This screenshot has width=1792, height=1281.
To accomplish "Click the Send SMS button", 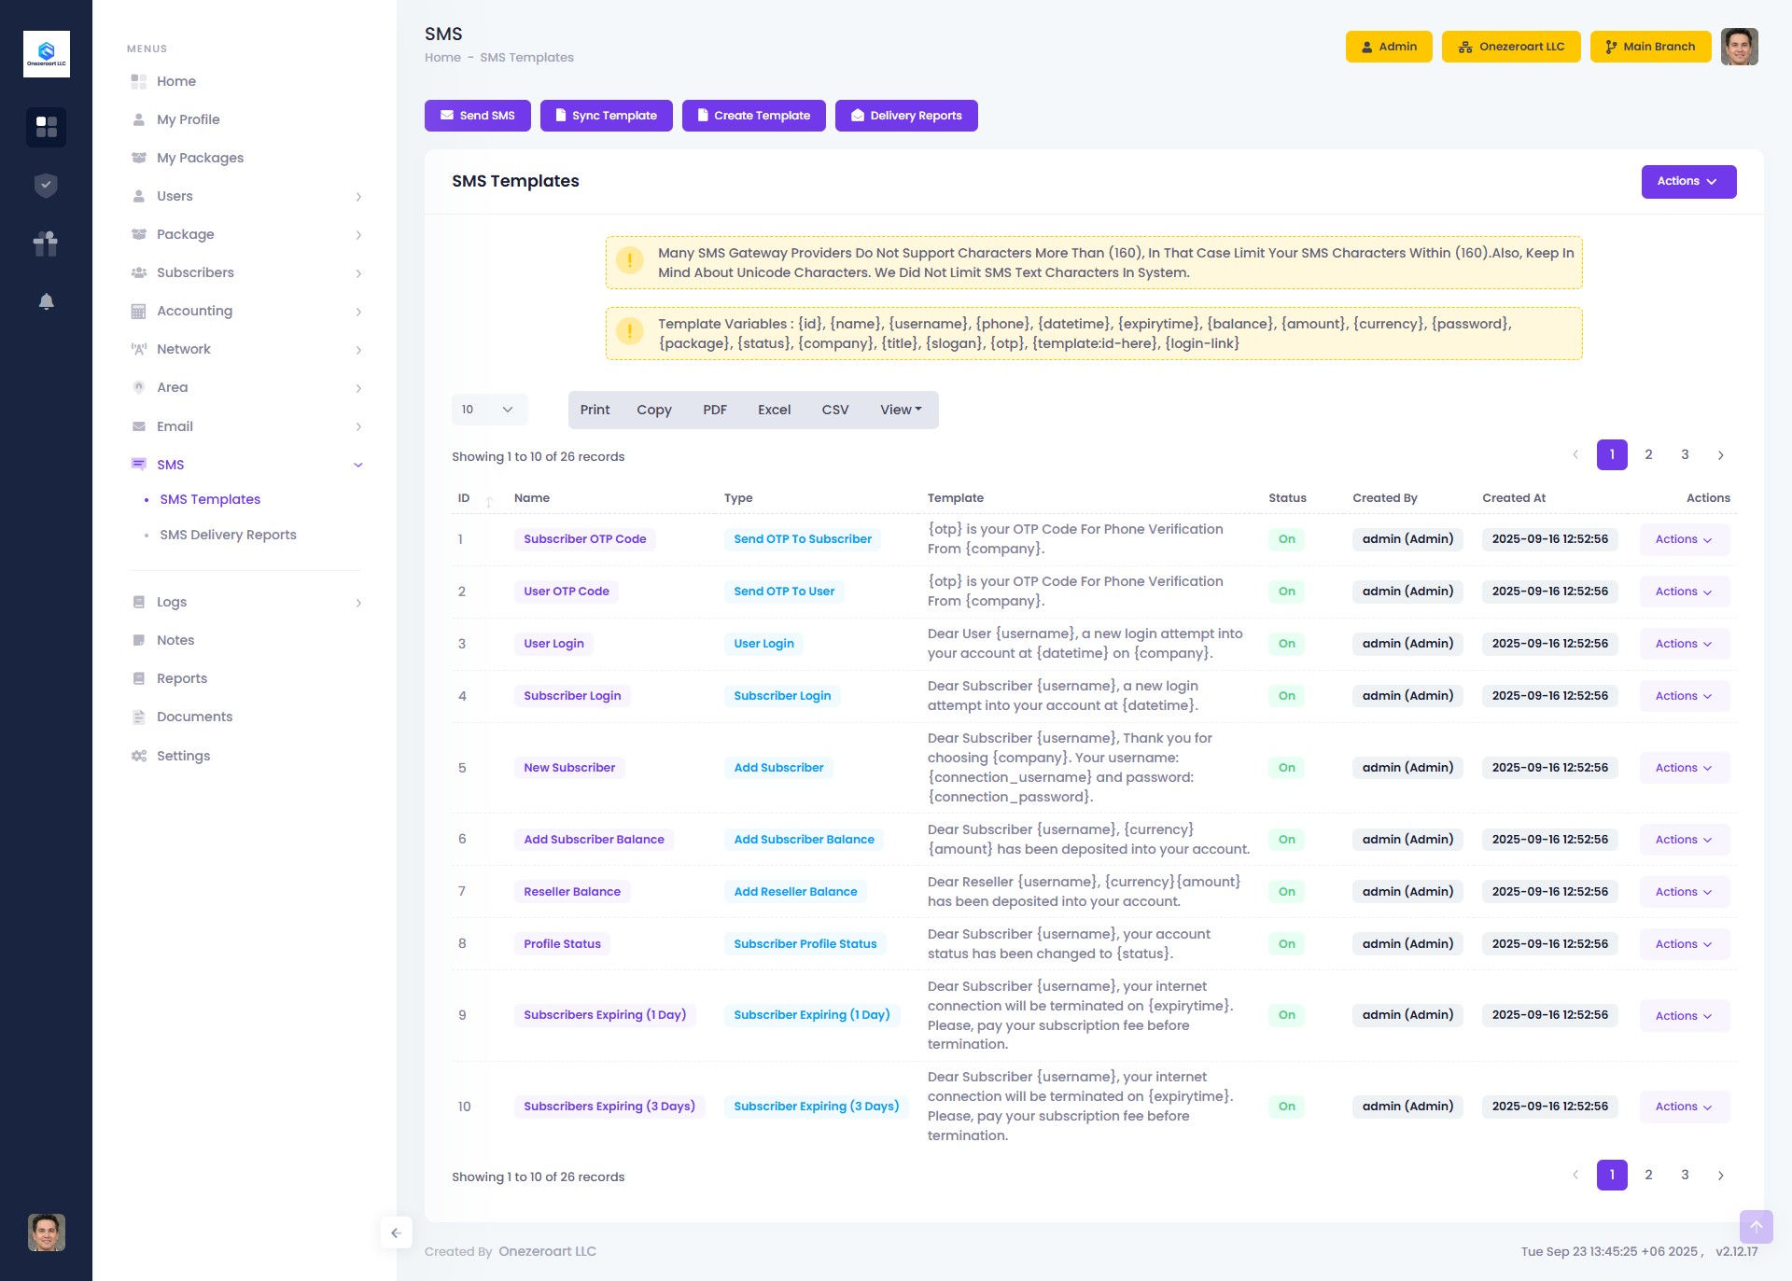I will coord(477,116).
